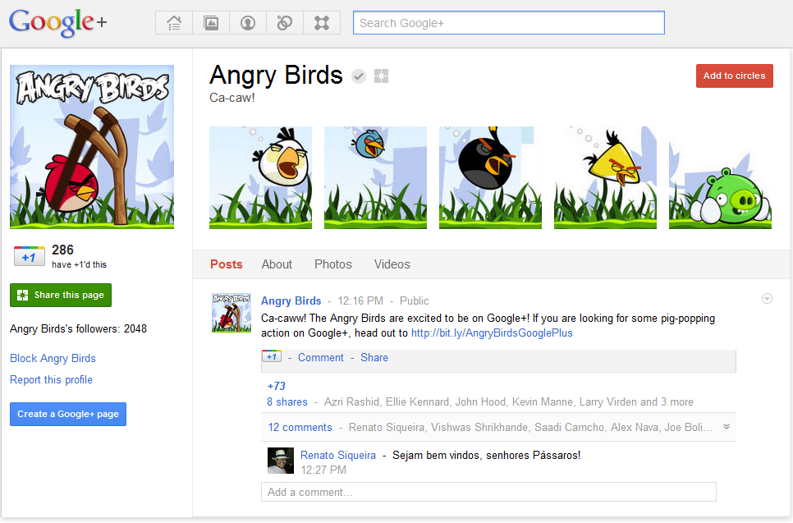
Task: Click the comment timestamp 12:27 PM
Action: pos(323,470)
